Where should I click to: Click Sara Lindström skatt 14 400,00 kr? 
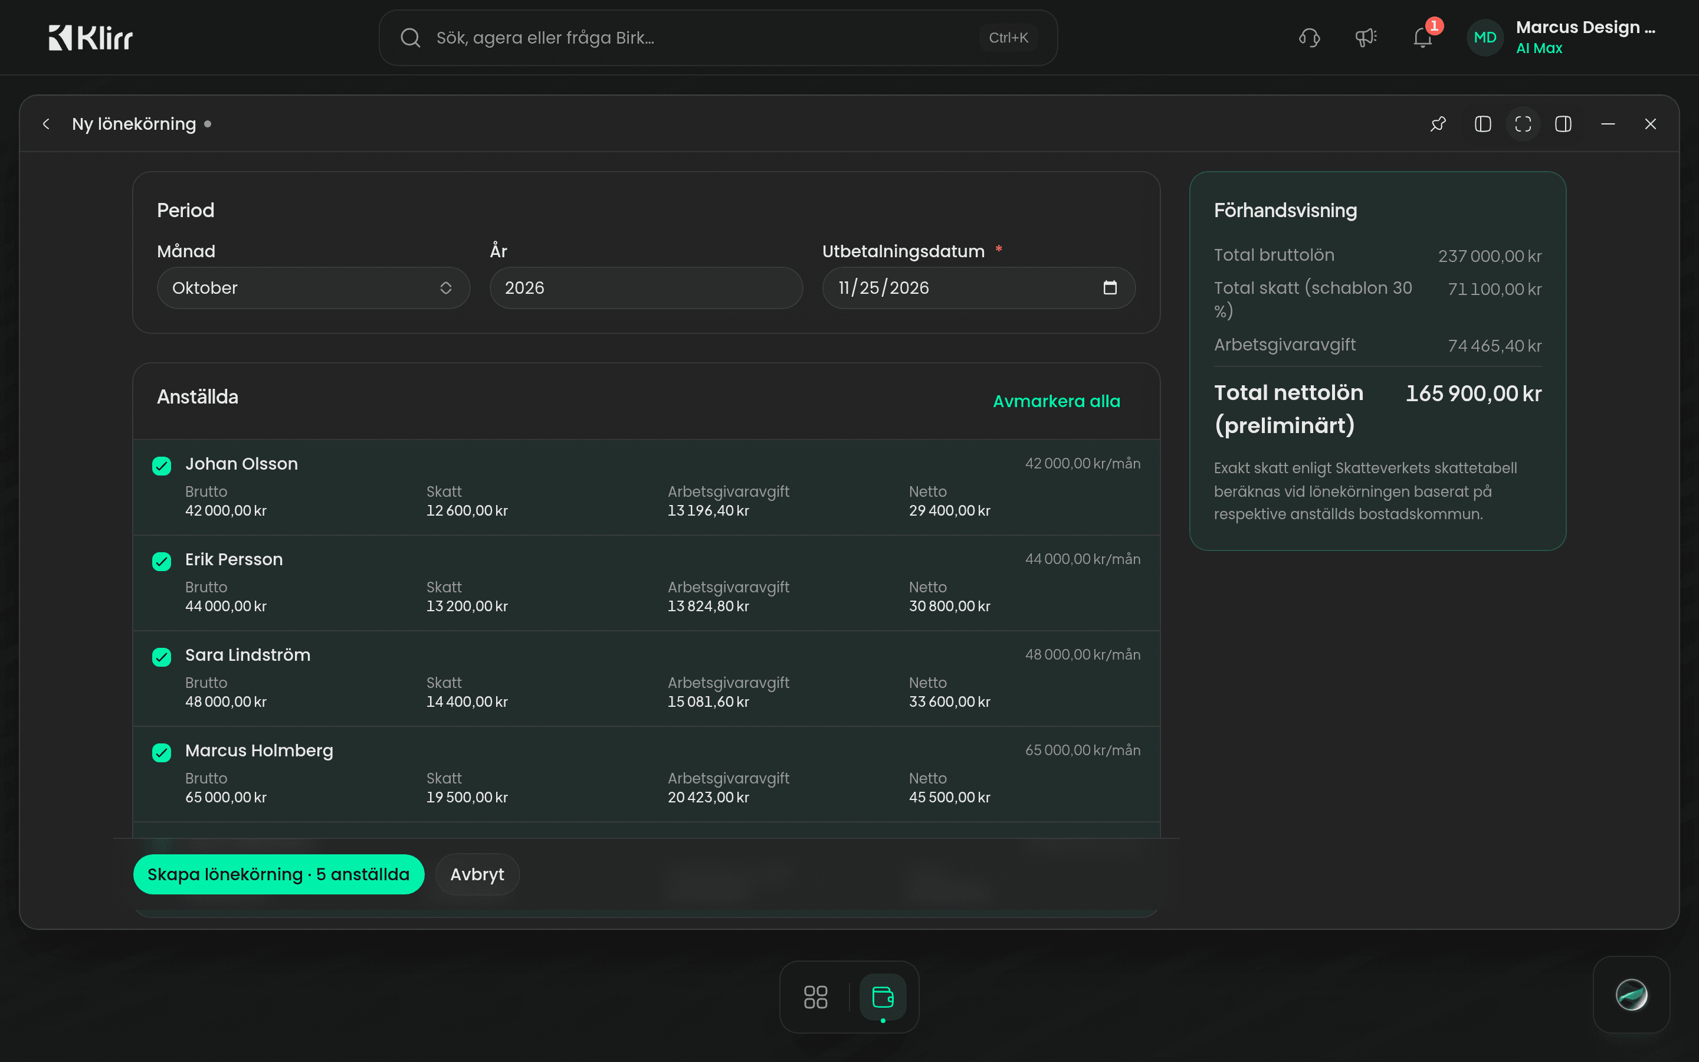tap(467, 702)
